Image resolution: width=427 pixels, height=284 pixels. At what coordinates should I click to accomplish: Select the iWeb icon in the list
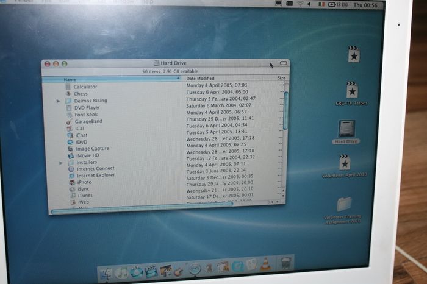coord(73,202)
